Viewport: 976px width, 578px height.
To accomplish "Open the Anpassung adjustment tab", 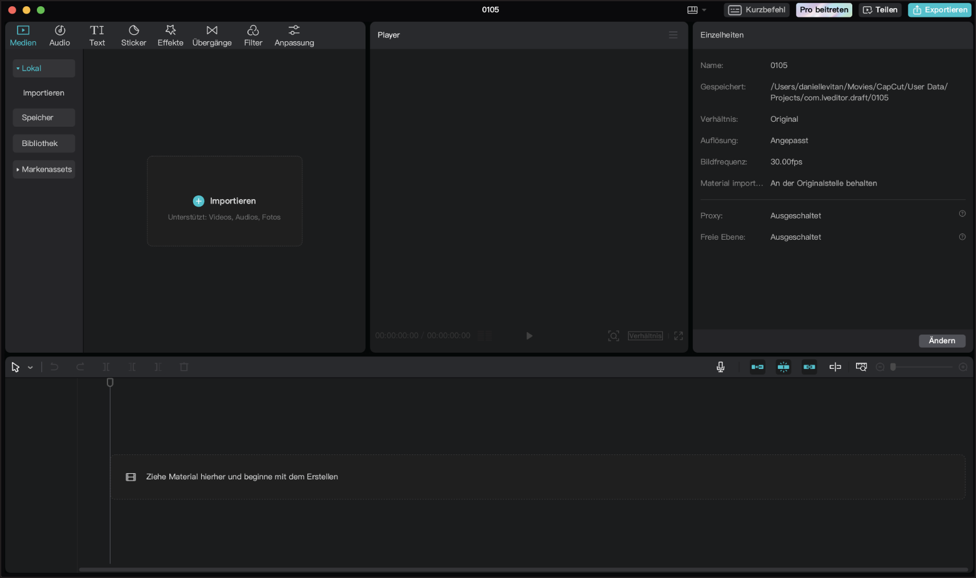I will 294,36.
